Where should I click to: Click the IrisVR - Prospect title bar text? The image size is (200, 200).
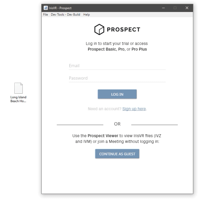[x=60, y=8]
